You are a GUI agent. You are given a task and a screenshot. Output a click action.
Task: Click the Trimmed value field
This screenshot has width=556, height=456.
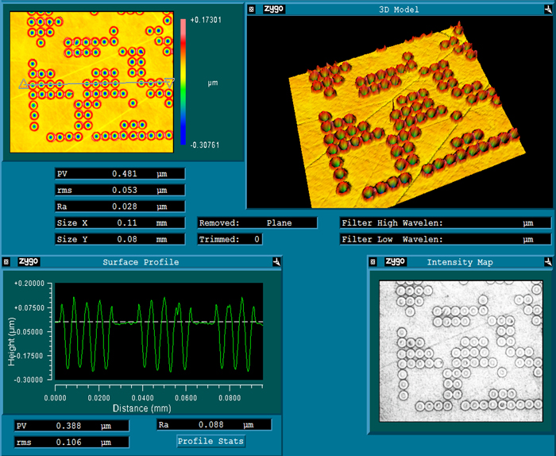(x=230, y=239)
